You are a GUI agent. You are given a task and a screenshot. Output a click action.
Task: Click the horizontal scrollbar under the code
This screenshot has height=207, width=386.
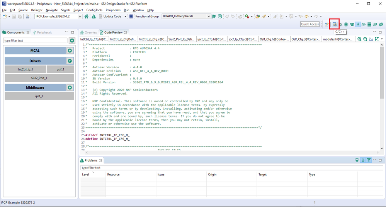point(232,153)
